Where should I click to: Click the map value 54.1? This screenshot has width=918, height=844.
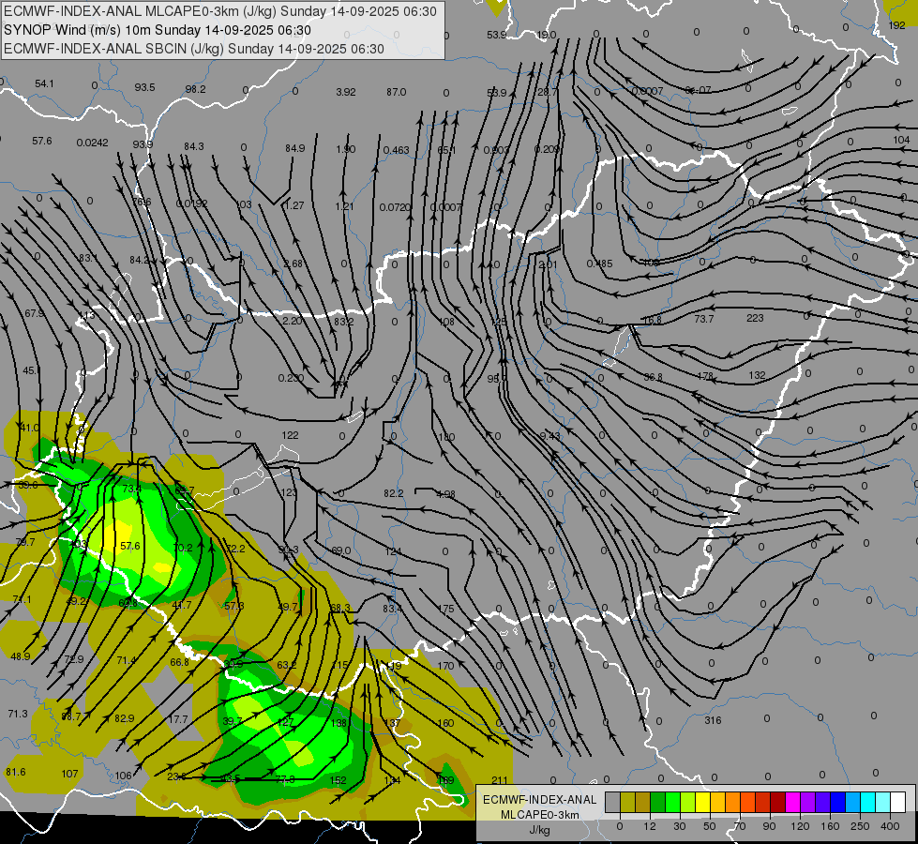(44, 83)
